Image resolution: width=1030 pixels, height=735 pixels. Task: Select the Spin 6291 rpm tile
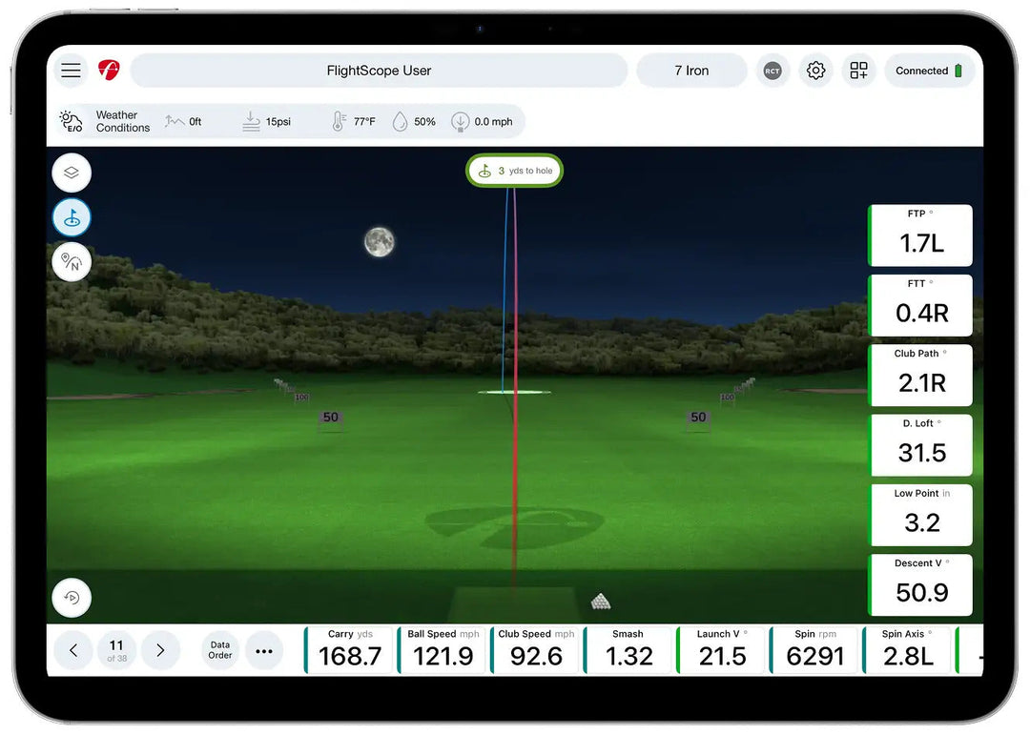point(815,650)
